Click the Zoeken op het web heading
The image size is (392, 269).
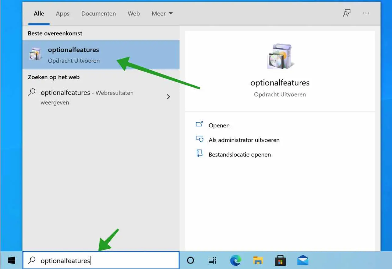[54, 77]
